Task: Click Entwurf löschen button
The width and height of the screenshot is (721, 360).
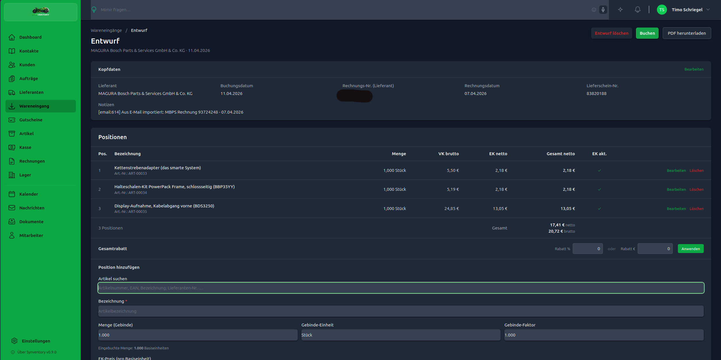Action: (x=612, y=33)
